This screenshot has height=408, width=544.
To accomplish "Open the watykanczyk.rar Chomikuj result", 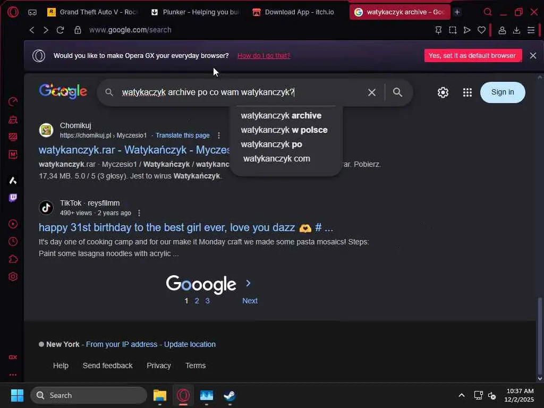I will click(x=134, y=150).
